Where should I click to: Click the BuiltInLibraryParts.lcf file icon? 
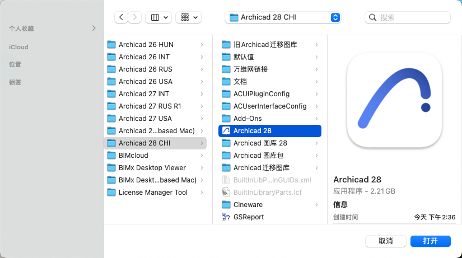point(226,193)
